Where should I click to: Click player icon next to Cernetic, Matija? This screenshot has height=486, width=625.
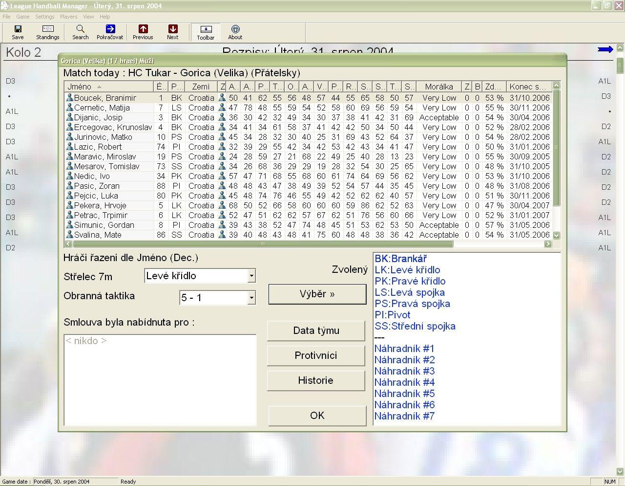coord(69,108)
